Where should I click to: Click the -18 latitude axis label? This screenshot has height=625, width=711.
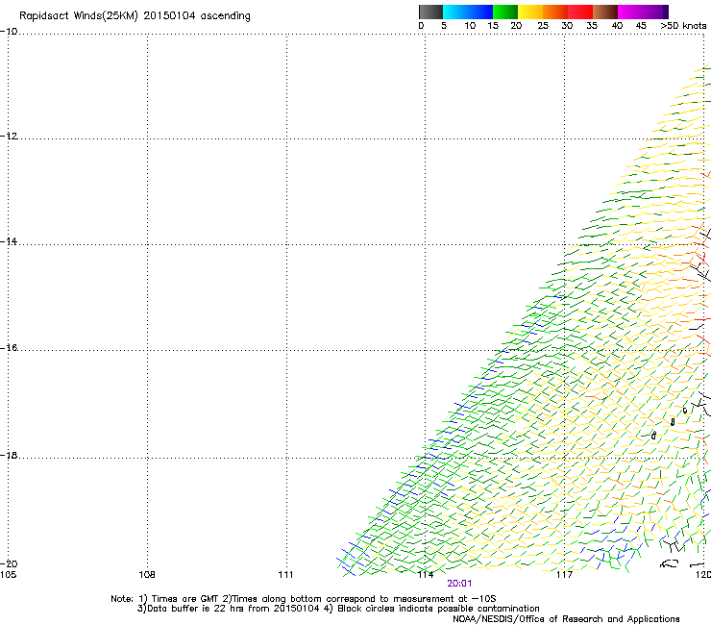point(9,455)
